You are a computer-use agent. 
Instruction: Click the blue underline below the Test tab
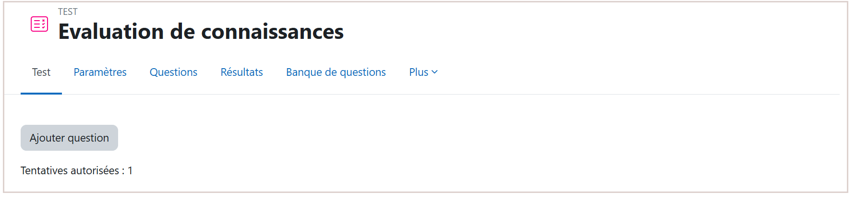(x=41, y=93)
